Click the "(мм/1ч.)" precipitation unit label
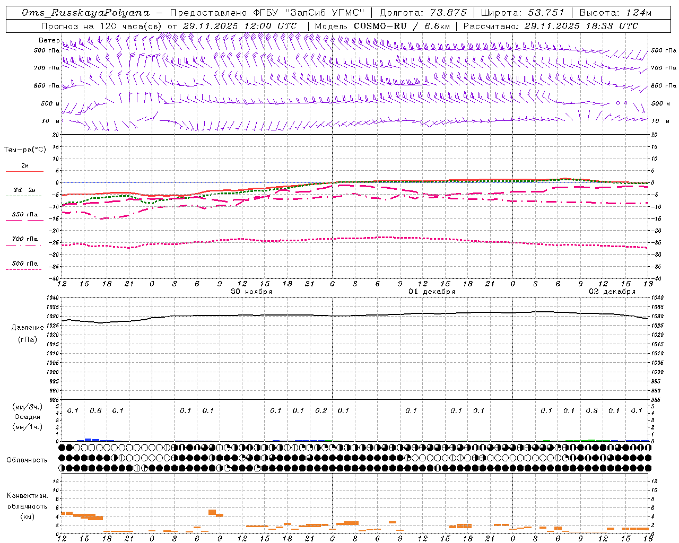The height and width of the screenshot is (543, 679). [27, 427]
